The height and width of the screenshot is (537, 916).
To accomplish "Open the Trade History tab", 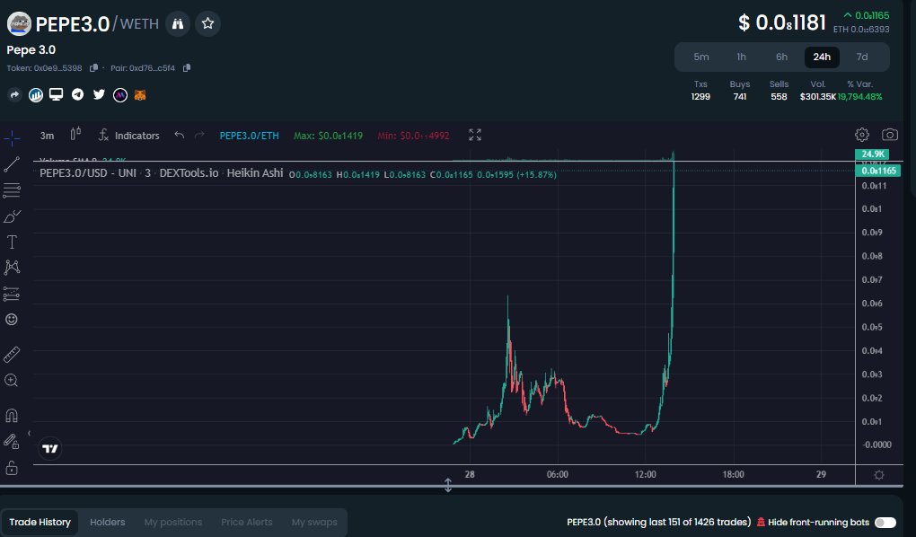I will [x=40, y=523].
